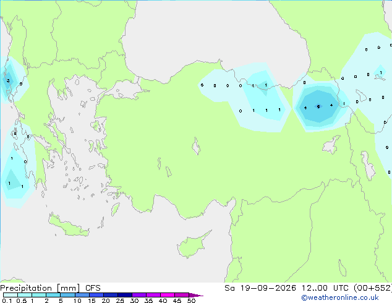Click the 'Sa' weekday label
The width and height of the screenshot is (392, 303).
click(229, 288)
